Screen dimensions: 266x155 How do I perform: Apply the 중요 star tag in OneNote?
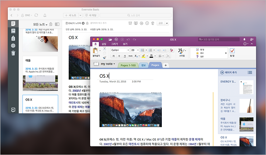pyautogui.click(x=200, y=53)
